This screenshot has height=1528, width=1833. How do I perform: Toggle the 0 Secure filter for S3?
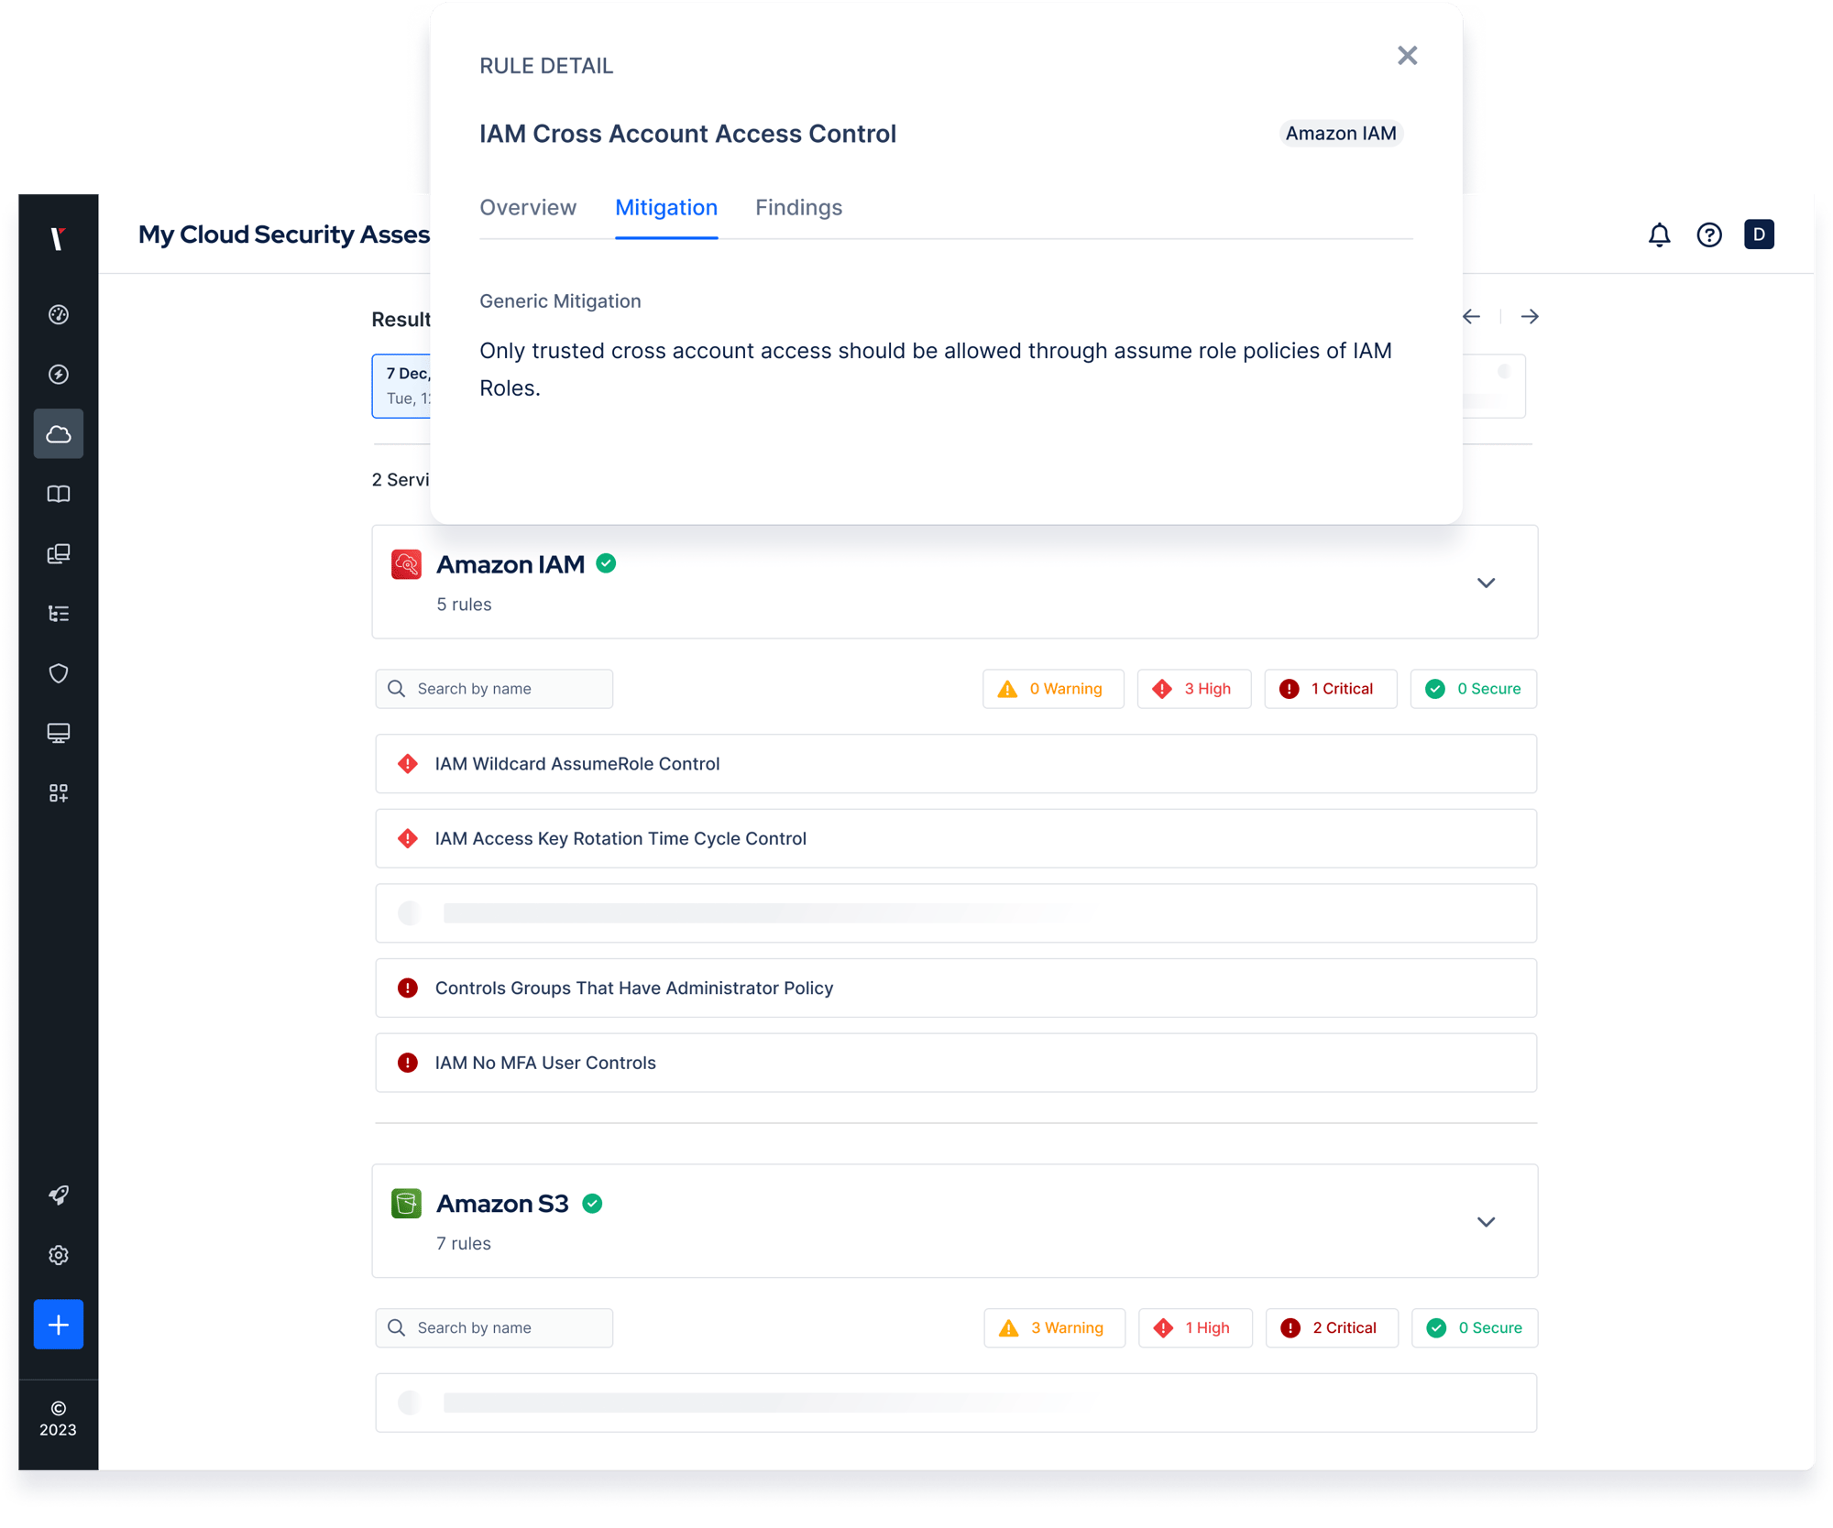(x=1475, y=1328)
